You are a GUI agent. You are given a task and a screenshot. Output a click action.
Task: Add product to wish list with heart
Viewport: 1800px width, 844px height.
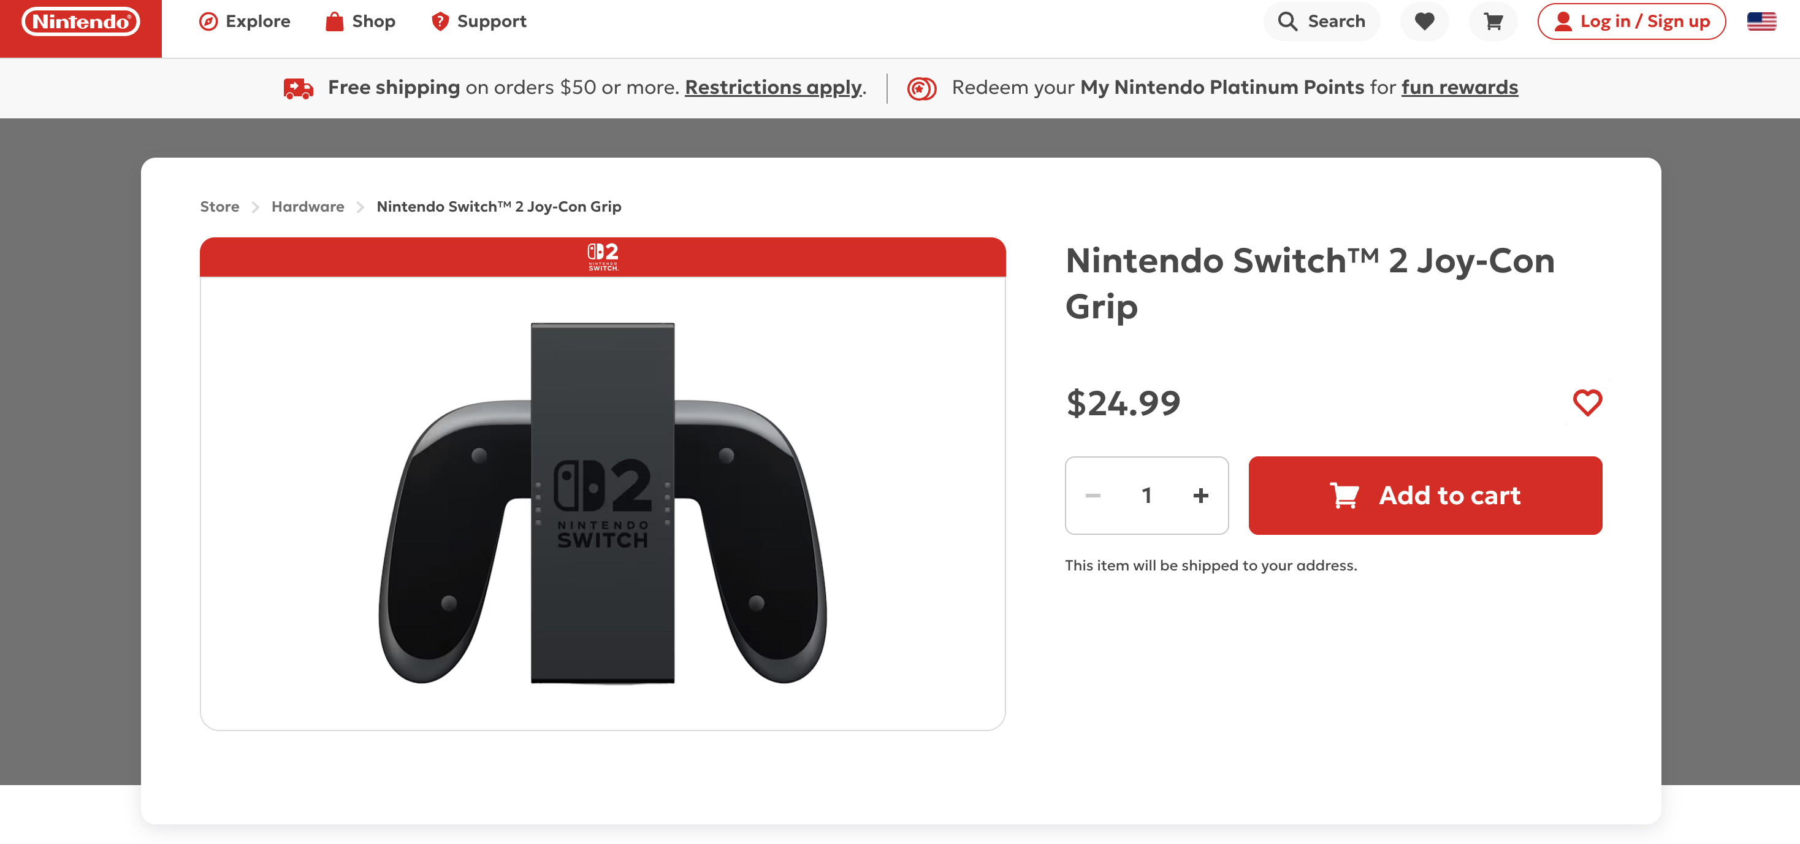pos(1587,403)
